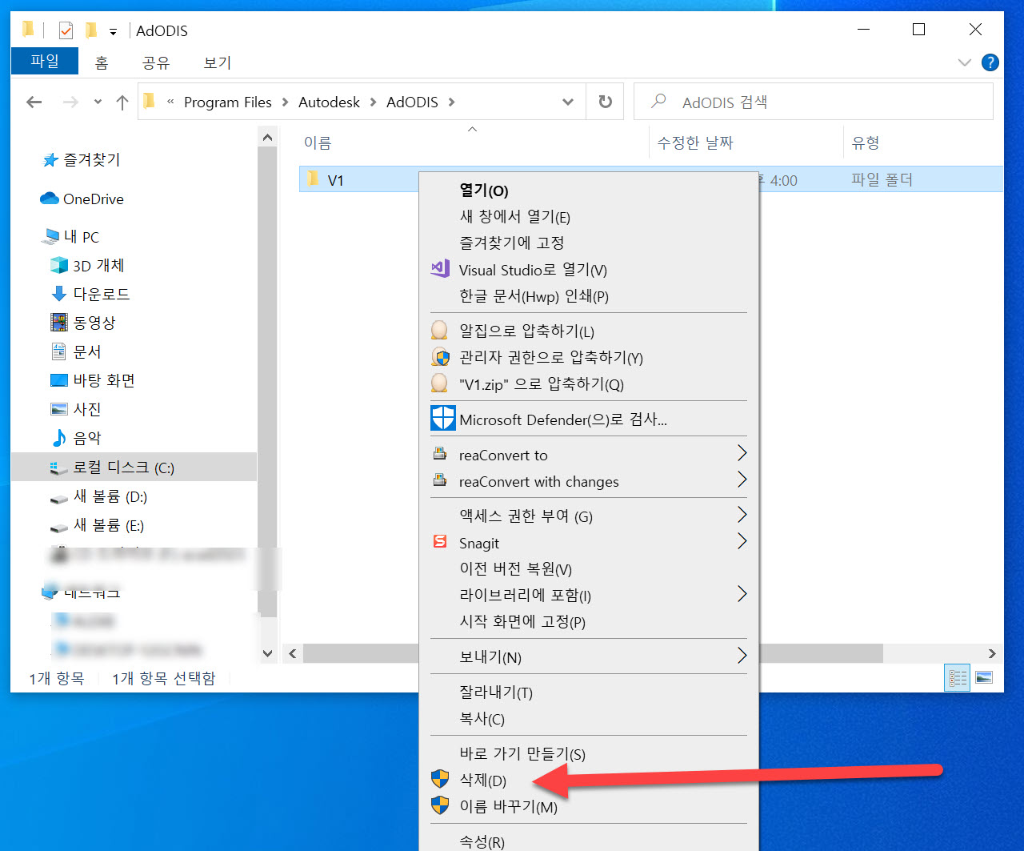This screenshot has height=851, width=1024.
Task: Open the 동영상 folder
Action: (x=84, y=323)
